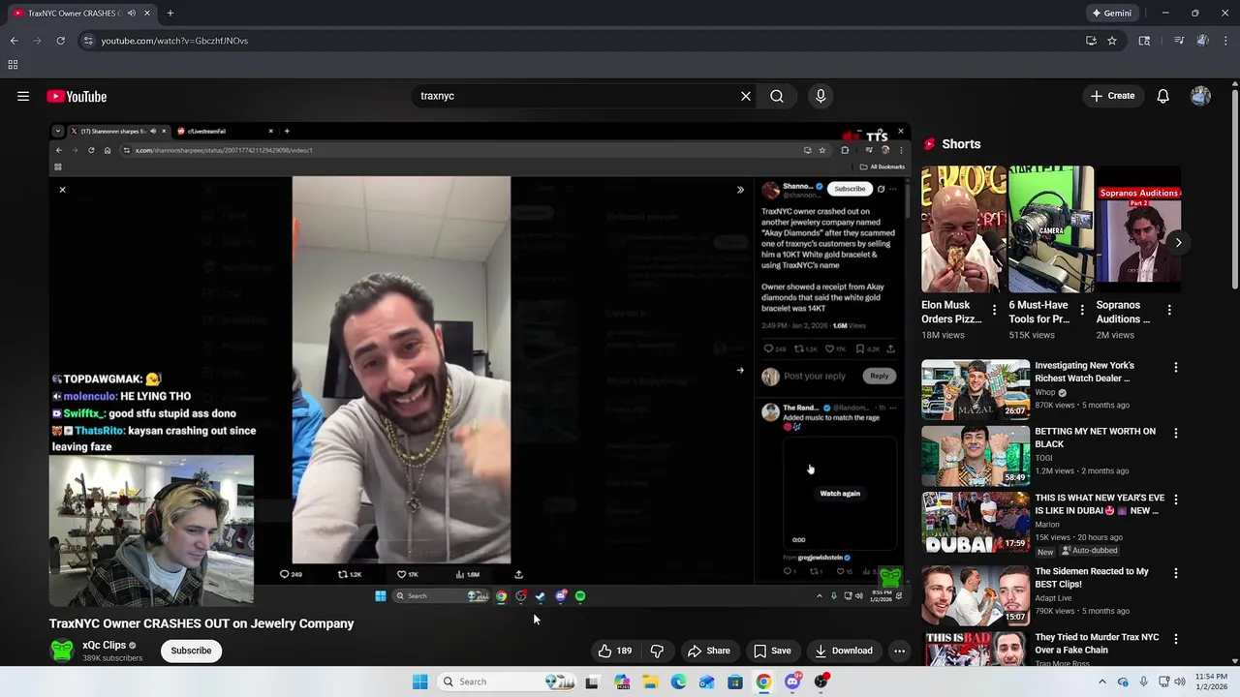View site information in the address bar
Screen dimensions: 1240x697
click(88, 41)
